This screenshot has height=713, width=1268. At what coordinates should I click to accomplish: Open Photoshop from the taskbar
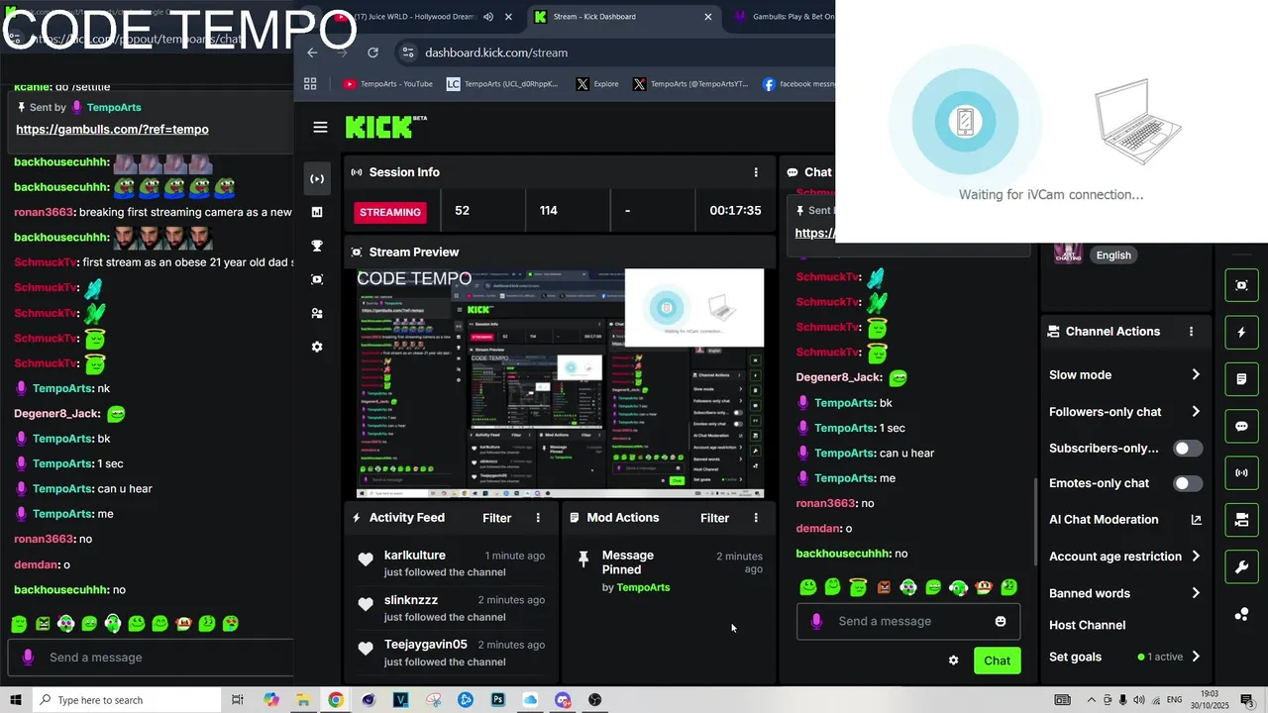coord(497,700)
